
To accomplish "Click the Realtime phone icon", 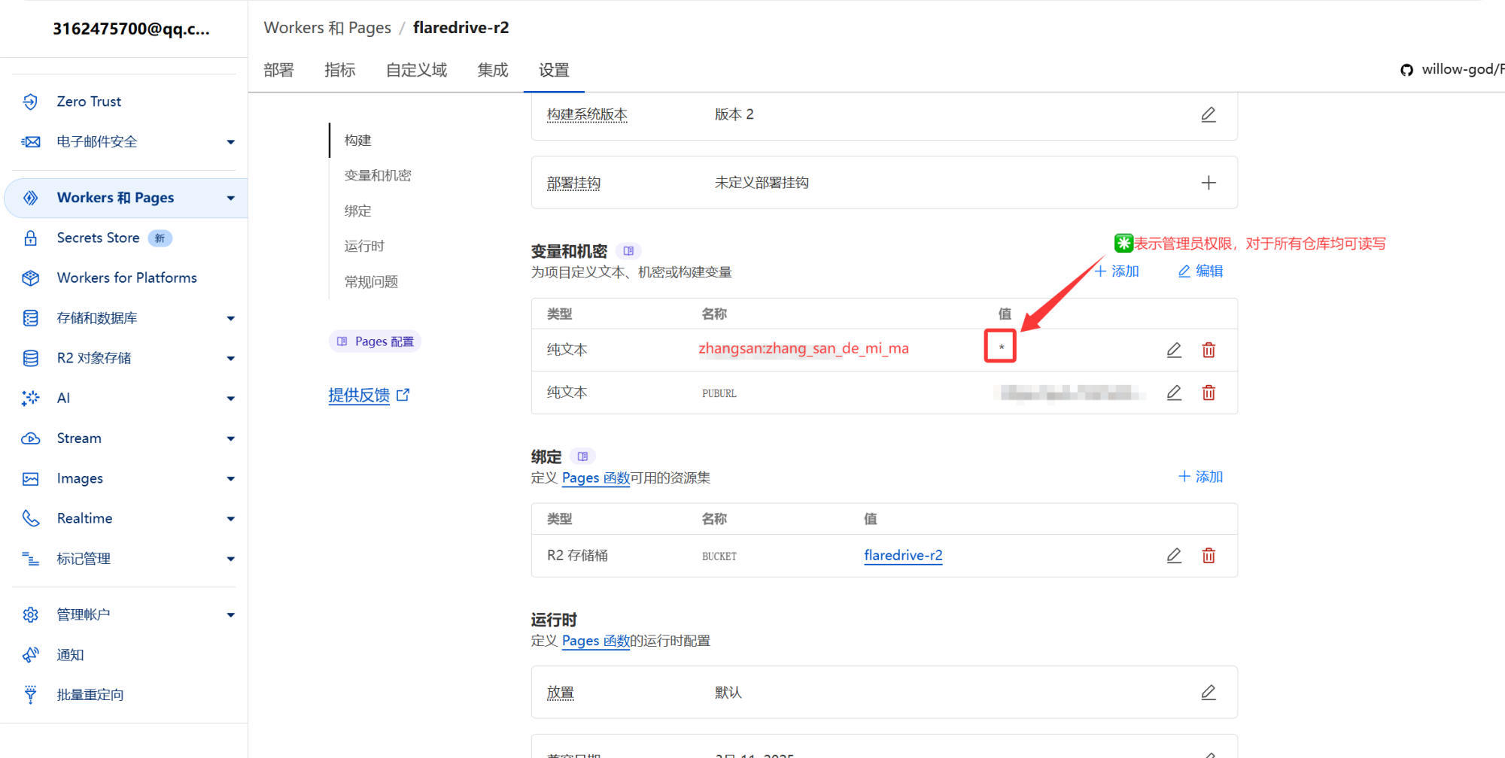I will coord(30,518).
